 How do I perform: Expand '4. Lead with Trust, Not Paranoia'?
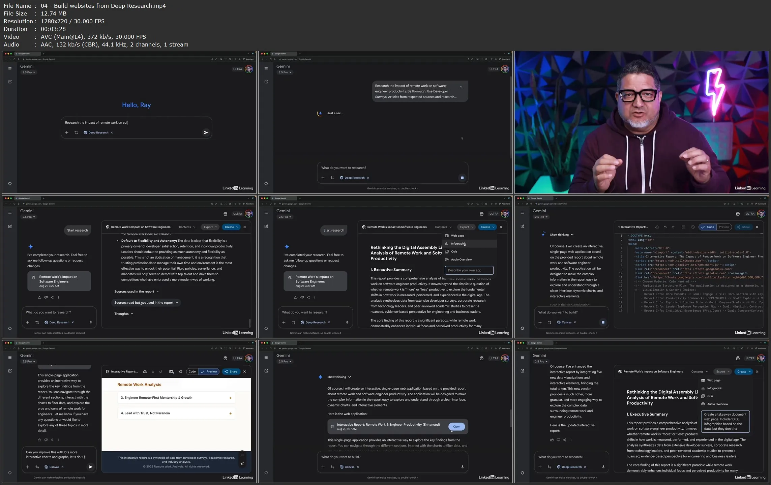point(176,413)
